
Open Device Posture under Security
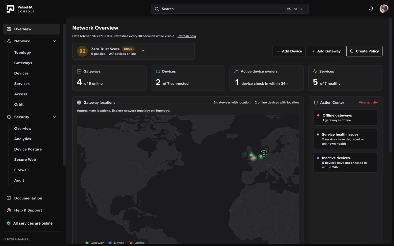(28, 149)
